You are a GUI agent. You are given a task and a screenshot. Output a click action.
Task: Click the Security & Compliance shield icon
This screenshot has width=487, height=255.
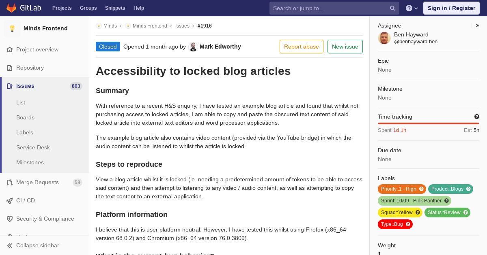coord(10,219)
